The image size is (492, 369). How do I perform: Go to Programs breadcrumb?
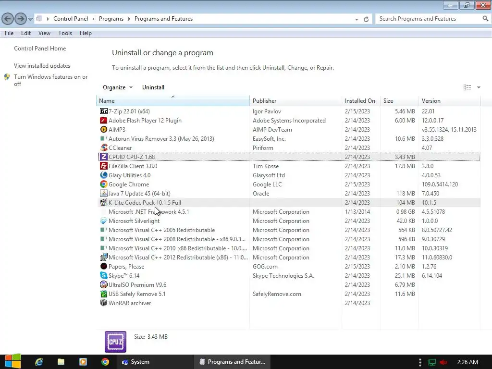111,19
